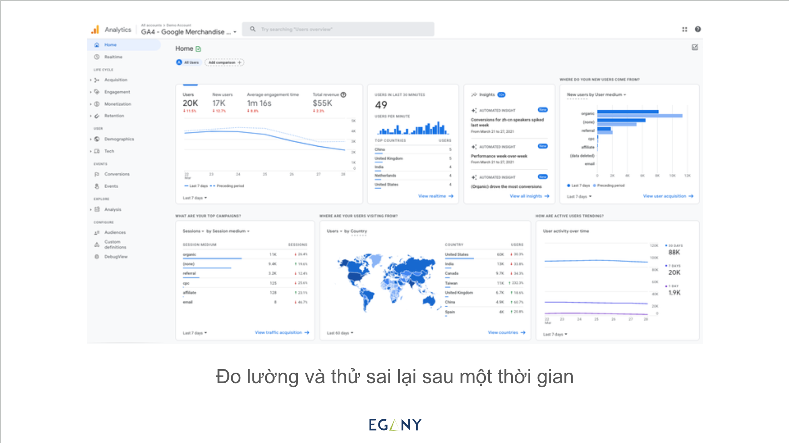Click the customize report icon top right
This screenshot has width=789, height=443.
[x=695, y=47]
